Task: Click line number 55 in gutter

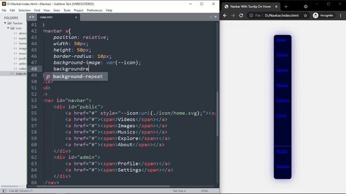Action: 34,113
